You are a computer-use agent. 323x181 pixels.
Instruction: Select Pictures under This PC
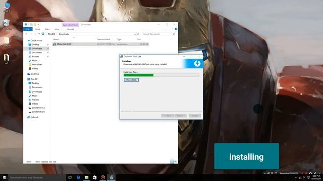pyautogui.click(x=35, y=100)
